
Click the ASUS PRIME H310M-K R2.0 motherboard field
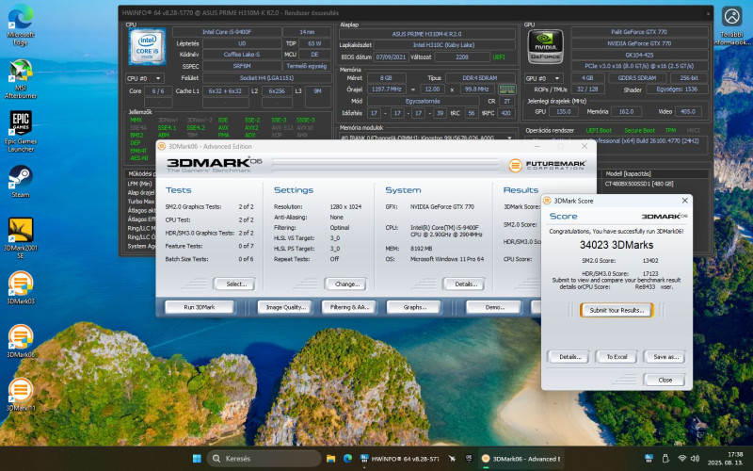(x=427, y=34)
